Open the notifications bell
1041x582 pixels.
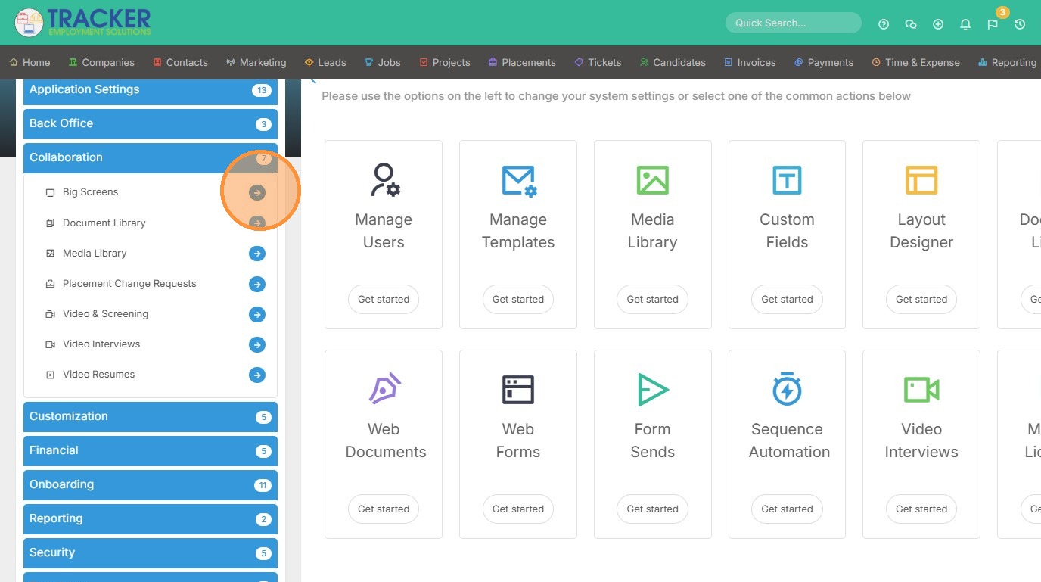(965, 24)
